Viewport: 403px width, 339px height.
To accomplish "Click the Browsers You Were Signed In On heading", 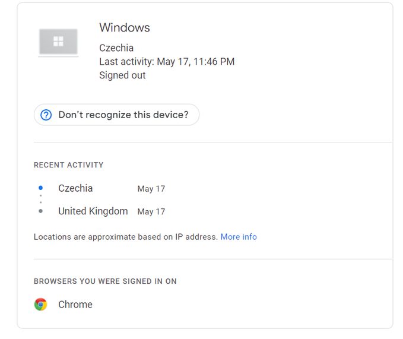I will click(105, 281).
